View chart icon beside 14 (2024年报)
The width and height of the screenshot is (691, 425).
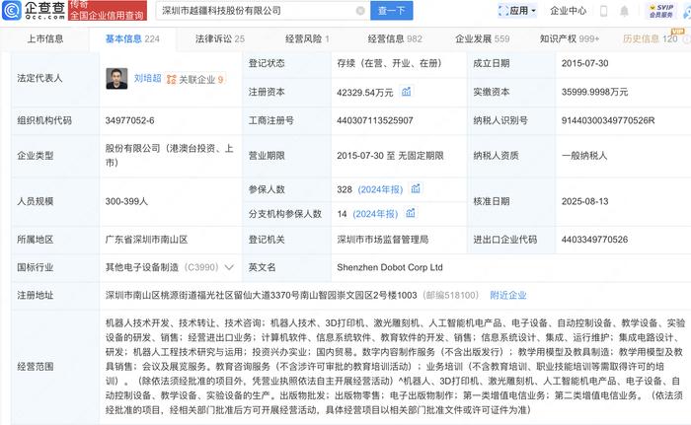tap(411, 213)
